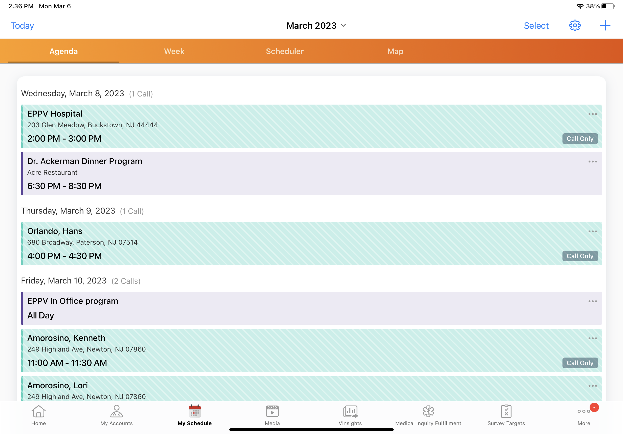Tap Call Only badge on Amorosino, Kenneth
This screenshot has width=623, height=435.
[580, 363]
